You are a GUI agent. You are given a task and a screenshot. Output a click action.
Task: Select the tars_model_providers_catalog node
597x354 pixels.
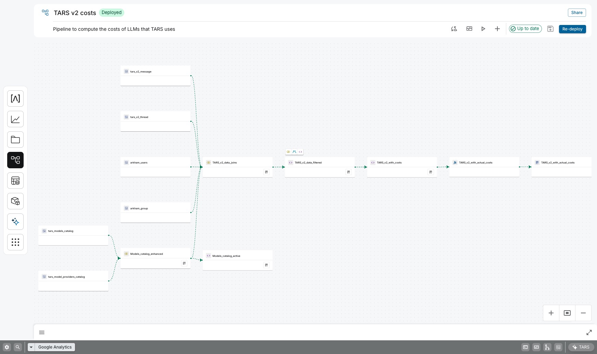click(73, 281)
